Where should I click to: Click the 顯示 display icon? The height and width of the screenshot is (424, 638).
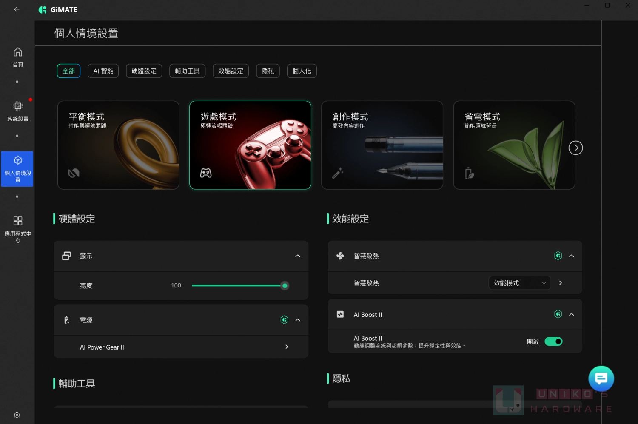point(67,256)
